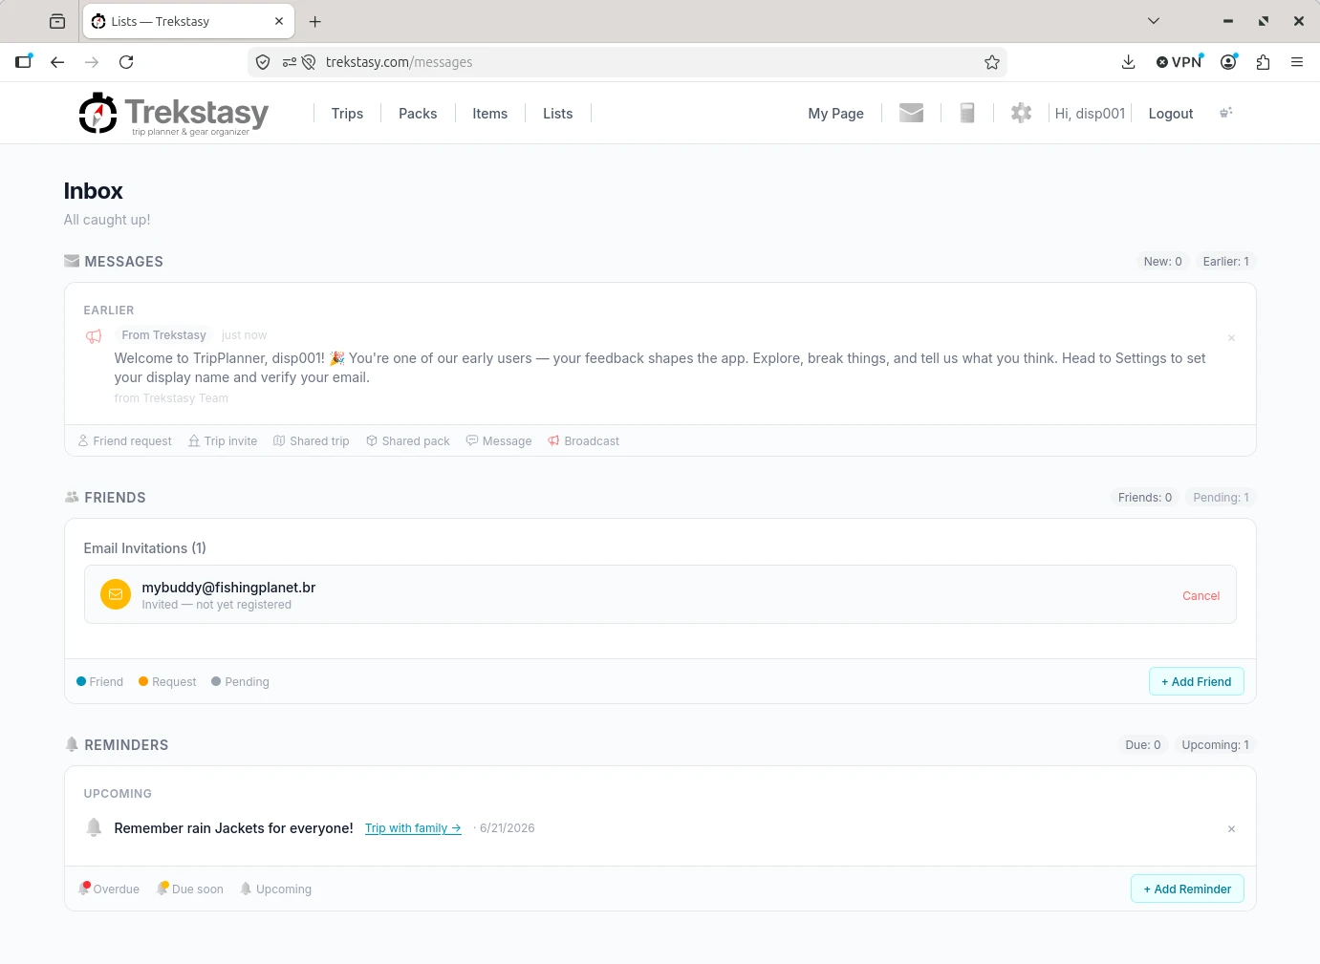Viewport: 1320px width, 964px height.
Task: Open the browser account icon
Action: (1229, 62)
